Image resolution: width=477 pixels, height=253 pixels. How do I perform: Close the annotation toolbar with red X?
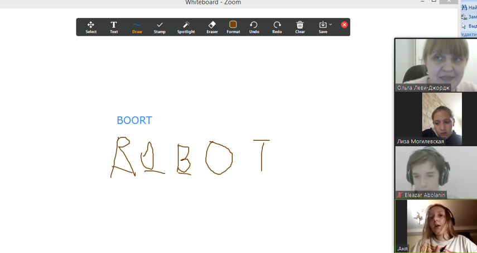click(344, 25)
